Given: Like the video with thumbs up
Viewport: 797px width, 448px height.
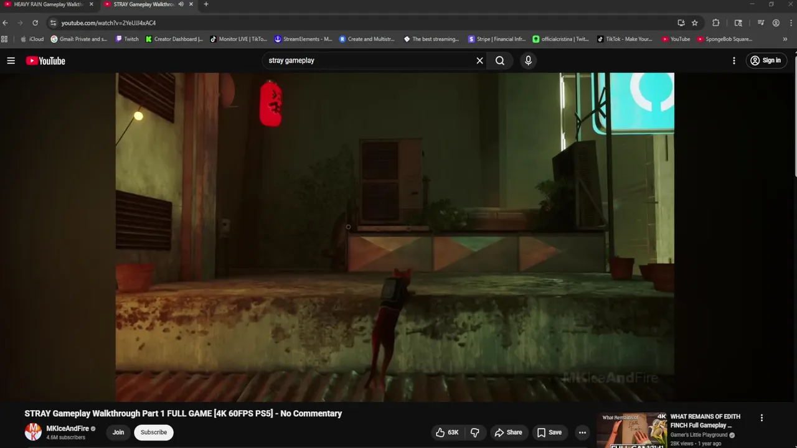Looking at the screenshot, I should coord(447,432).
